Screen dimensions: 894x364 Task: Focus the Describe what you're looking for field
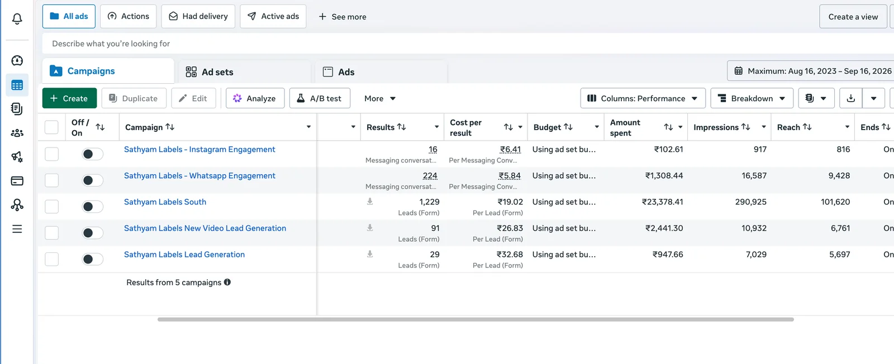pos(468,44)
